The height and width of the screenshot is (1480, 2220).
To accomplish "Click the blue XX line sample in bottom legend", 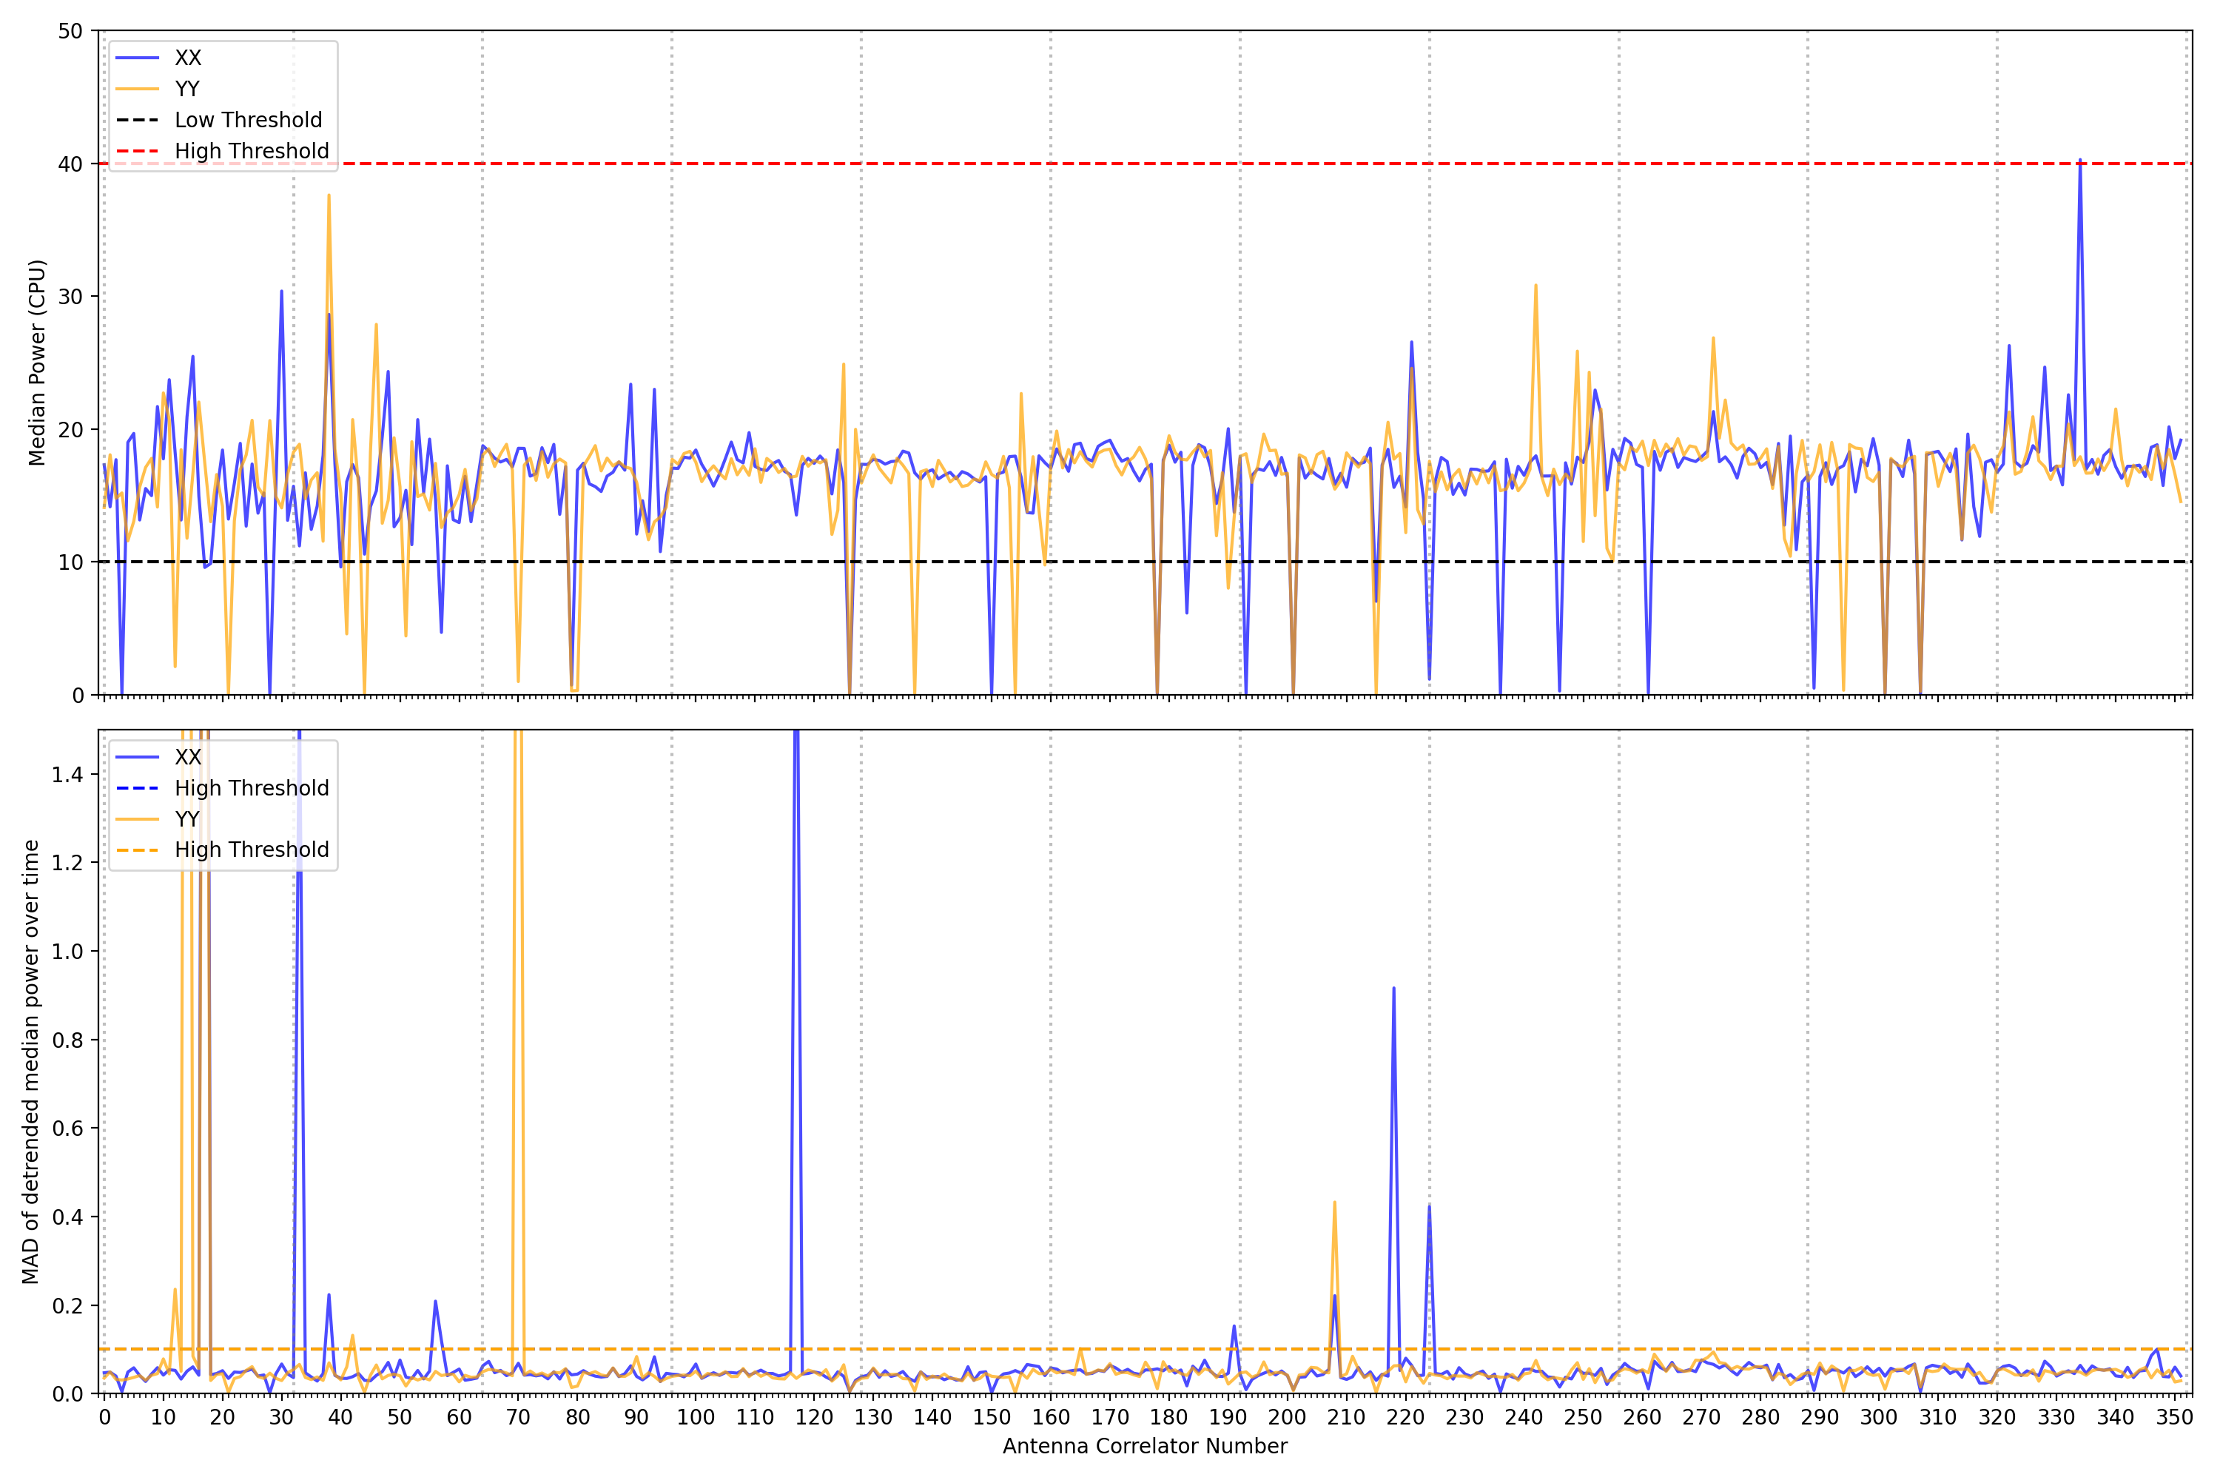I will click(138, 757).
